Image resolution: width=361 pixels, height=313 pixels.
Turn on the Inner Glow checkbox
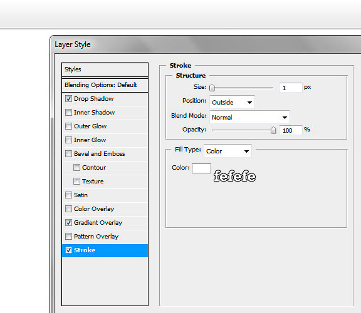click(68, 140)
